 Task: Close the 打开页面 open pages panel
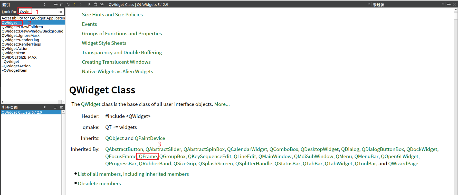[x=62, y=107]
